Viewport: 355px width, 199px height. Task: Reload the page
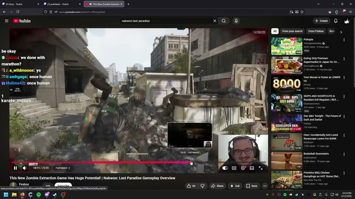click(18, 12)
